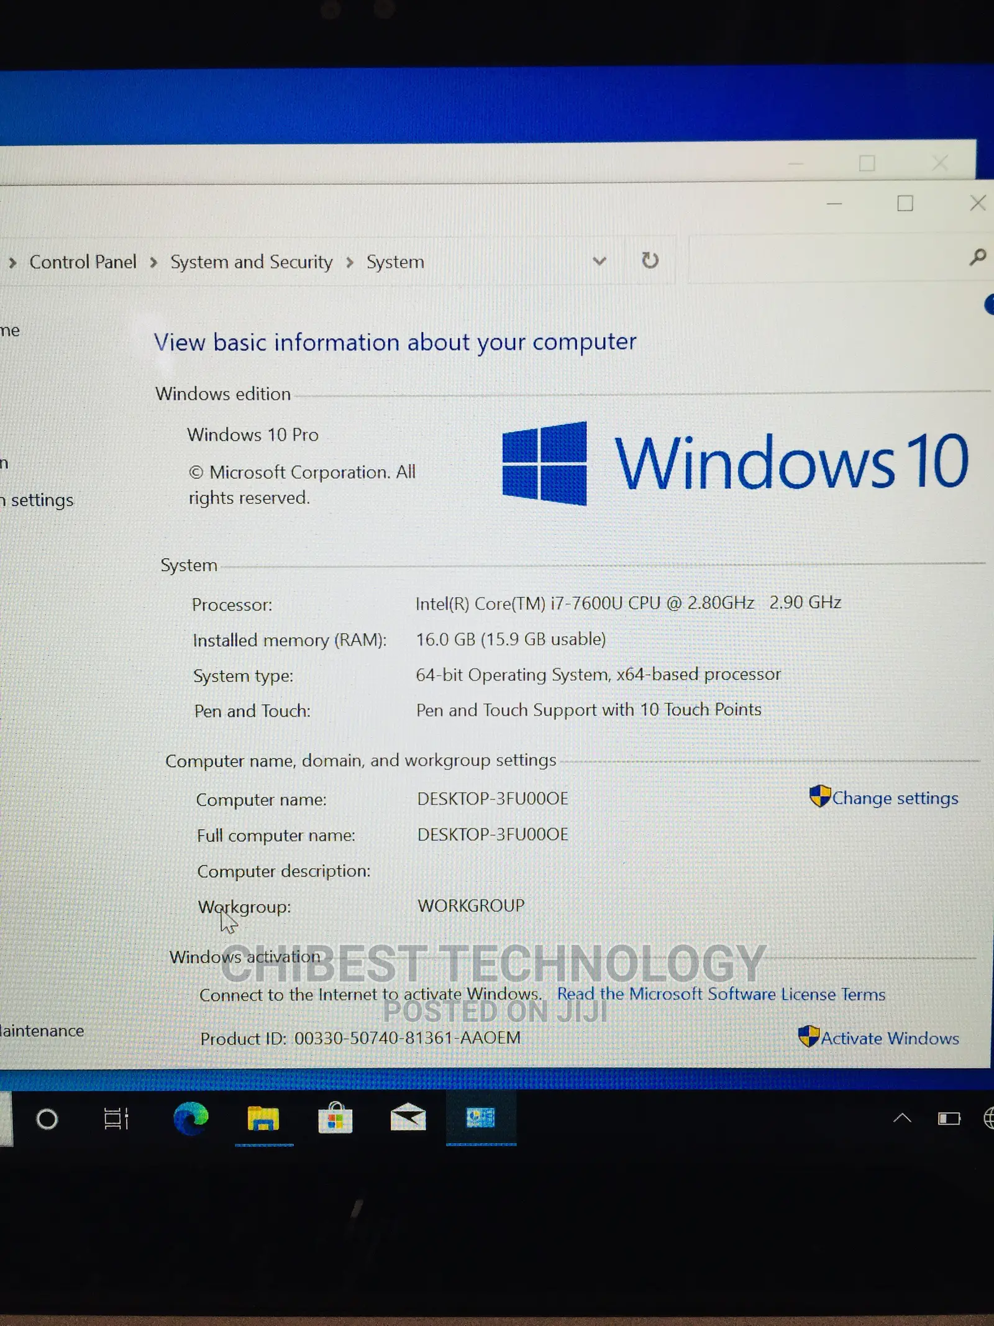Open Task View on the taskbar
Viewport: 994px width, 1326px height.
point(116,1118)
